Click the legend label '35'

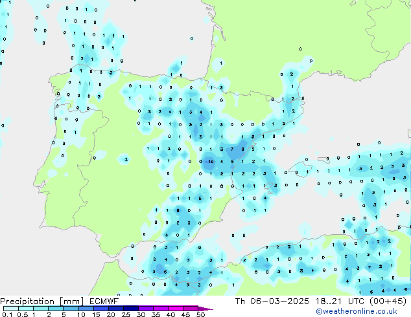click(x=156, y=314)
